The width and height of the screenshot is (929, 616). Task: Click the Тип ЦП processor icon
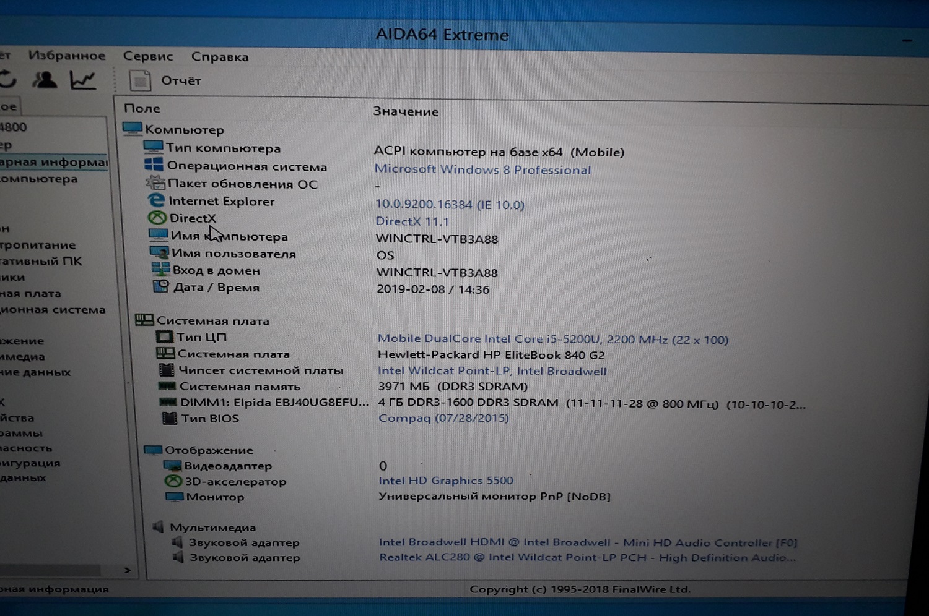tap(165, 336)
